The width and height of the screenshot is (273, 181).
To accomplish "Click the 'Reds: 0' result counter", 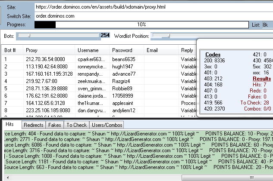I will click(x=258, y=91).
